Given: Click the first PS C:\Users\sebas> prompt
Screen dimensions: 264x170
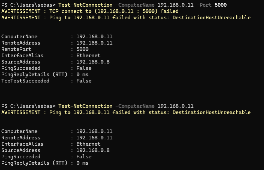Looking at the screenshot, I should 28,5.
